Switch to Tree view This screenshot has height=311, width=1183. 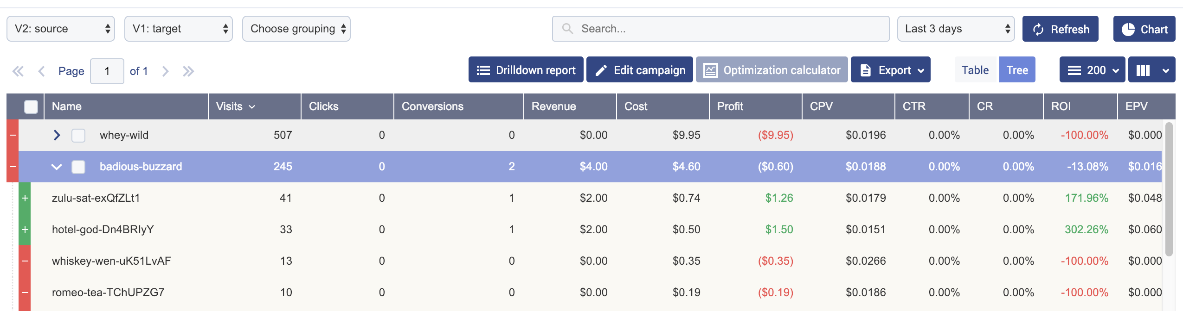coord(1017,70)
